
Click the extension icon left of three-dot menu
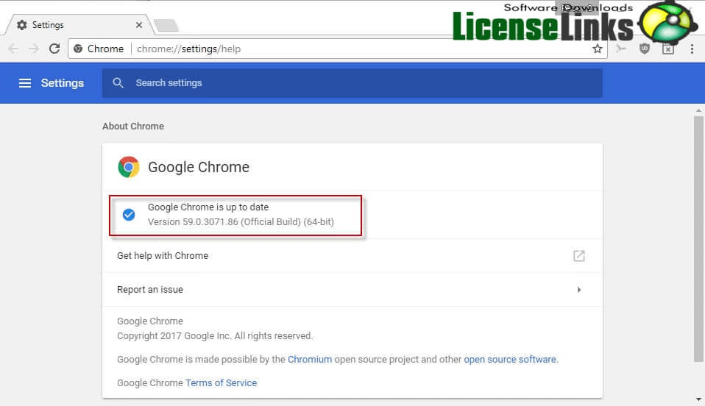pyautogui.click(x=668, y=49)
